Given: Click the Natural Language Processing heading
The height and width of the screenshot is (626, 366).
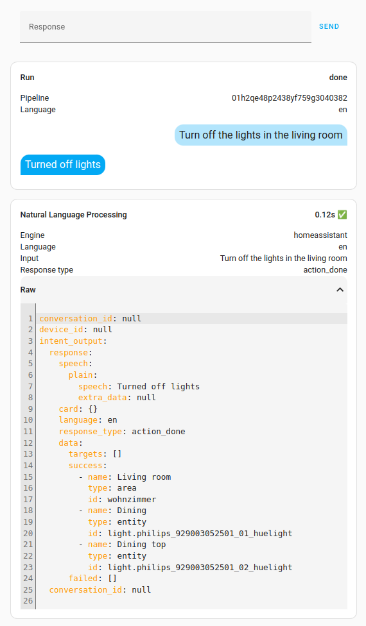Looking at the screenshot, I should [x=73, y=215].
